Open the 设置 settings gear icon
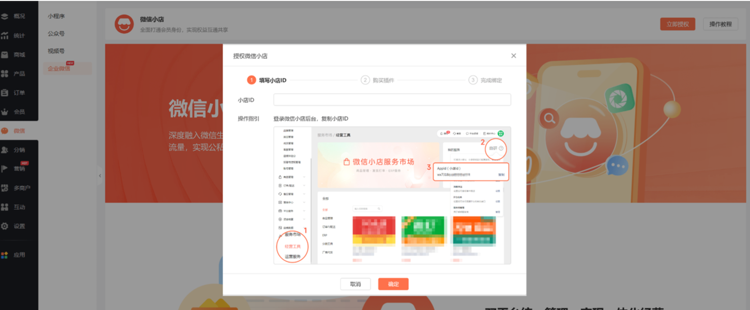The image size is (750, 310). click(5, 226)
